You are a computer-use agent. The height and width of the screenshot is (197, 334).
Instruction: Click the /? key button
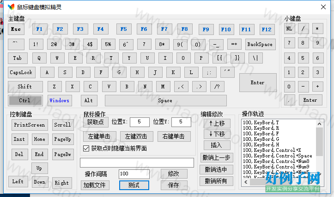[x=217, y=87]
